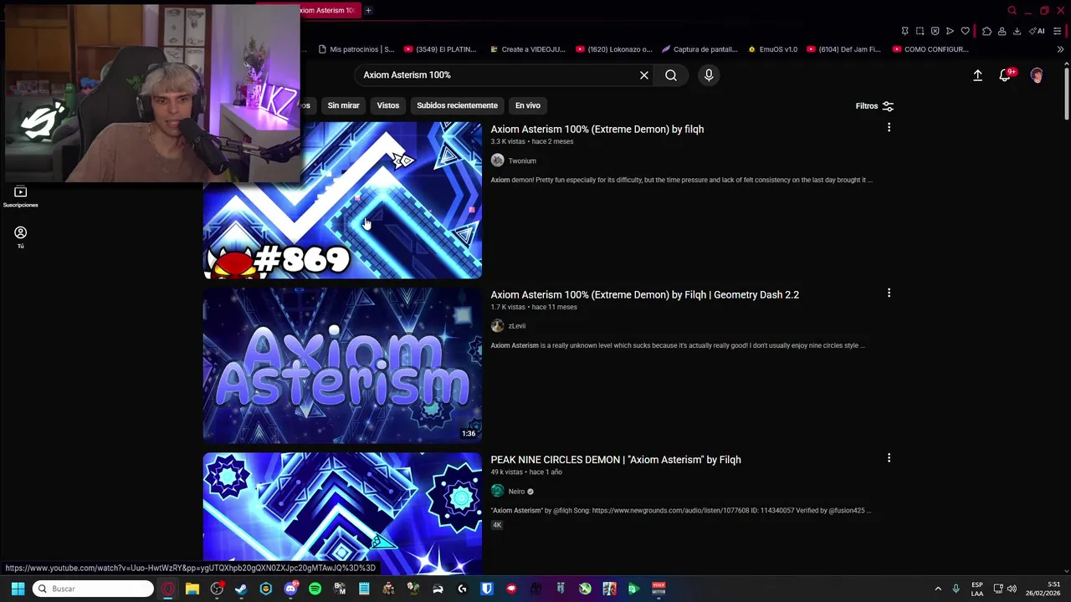This screenshot has width=1071, height=602.
Task: Click the search magnifier button on YouTube
Action: (x=671, y=75)
